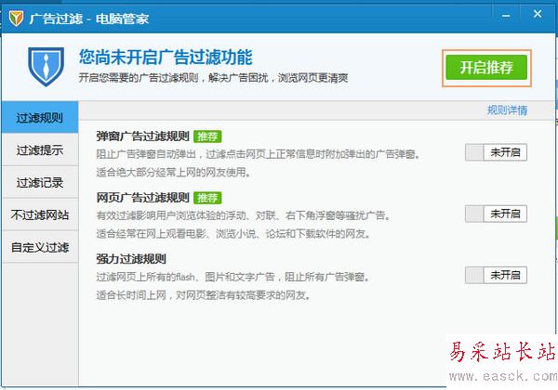The image size is (558, 390).
Task: Click the description starting 过滤网页上所有的flash
Action: [x=233, y=277]
